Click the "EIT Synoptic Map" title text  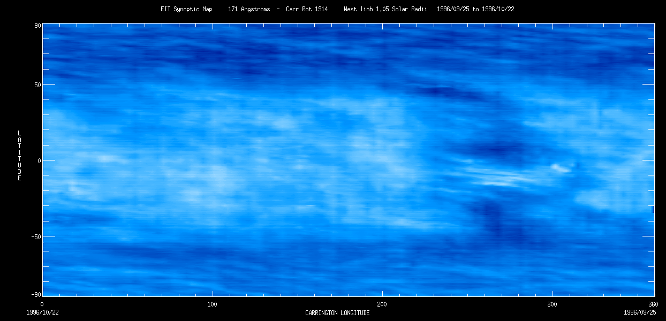(x=186, y=10)
